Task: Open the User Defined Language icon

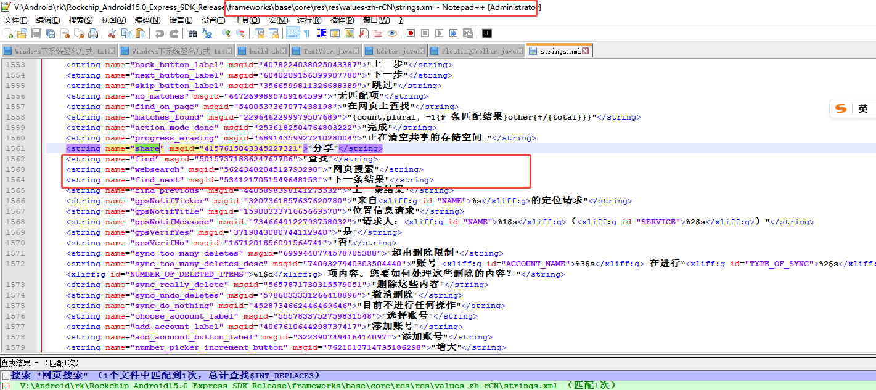Action: 335,33
